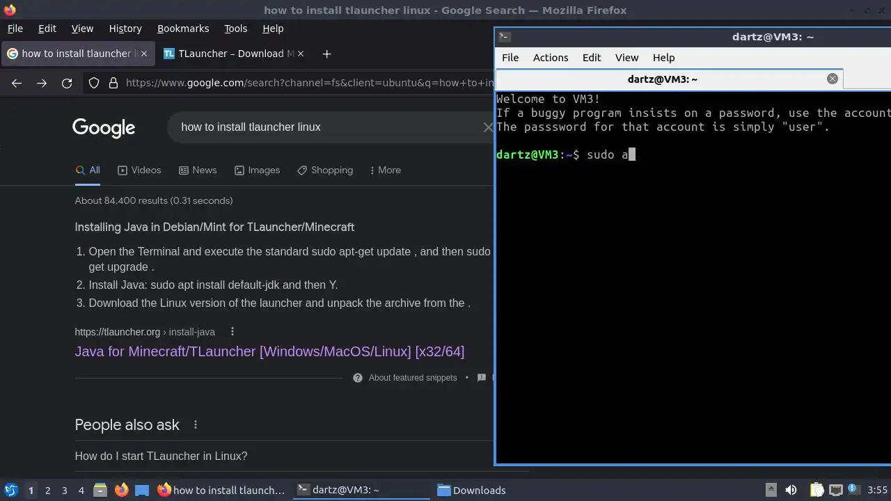Open the update notifier tray icon
891x501 pixels.
853,490
